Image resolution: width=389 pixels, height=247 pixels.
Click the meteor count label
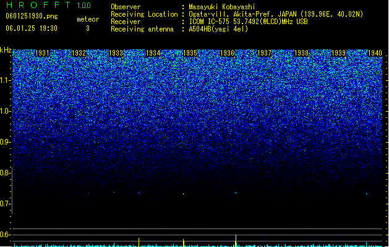88,19
